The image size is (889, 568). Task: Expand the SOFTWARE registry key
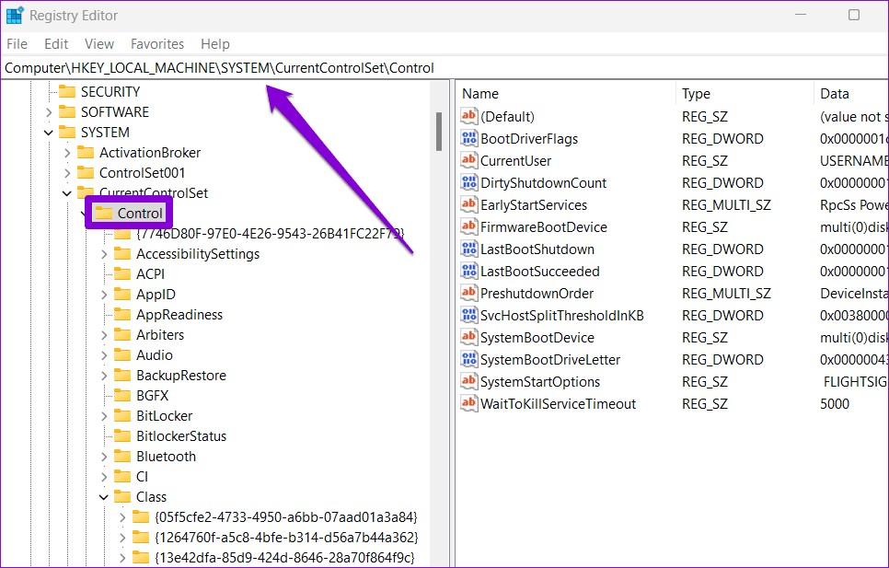(49, 112)
